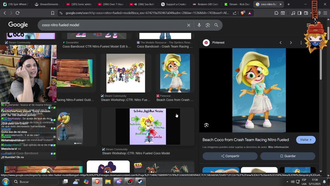Viewport: 330px width, 186px height.
Task: Open the browser extensions menu
Action: pyautogui.click(x=276, y=13)
